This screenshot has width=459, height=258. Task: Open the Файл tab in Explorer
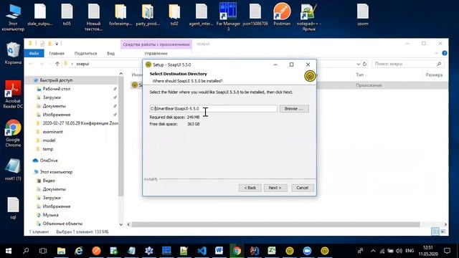[34, 53]
